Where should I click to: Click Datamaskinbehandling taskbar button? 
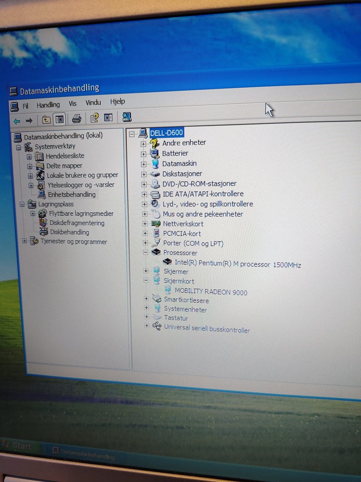click(83, 453)
